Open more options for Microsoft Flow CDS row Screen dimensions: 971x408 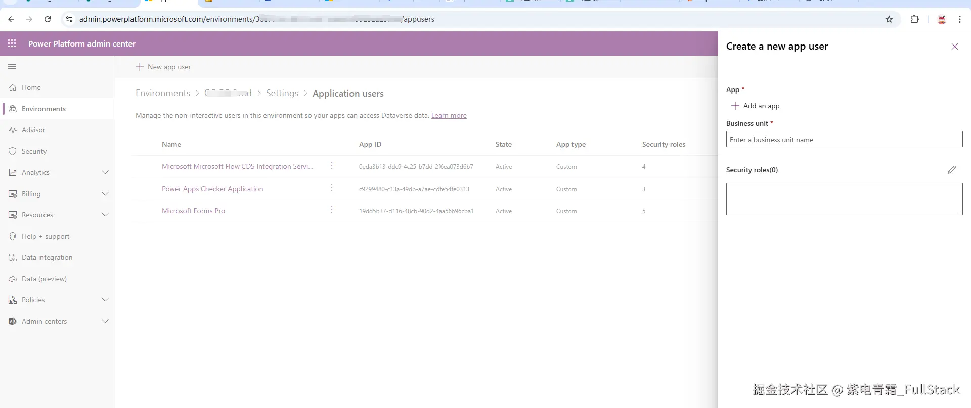[332, 165]
